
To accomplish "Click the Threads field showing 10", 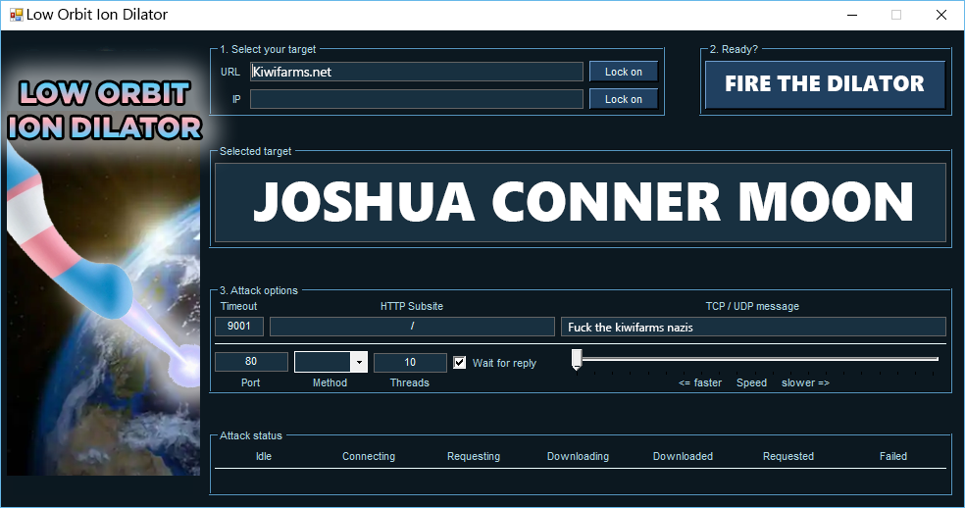I will click(410, 362).
